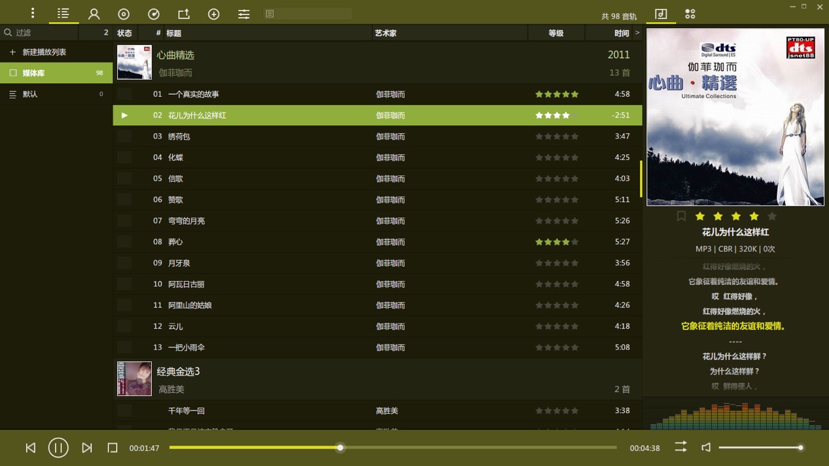Toggle shuffle mode near the volume control
The image size is (829, 466).
tap(680, 447)
